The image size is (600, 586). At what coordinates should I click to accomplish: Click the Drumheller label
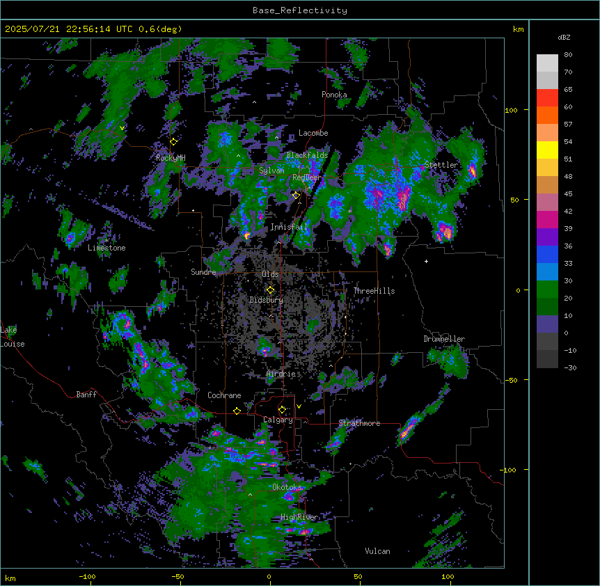pos(444,339)
